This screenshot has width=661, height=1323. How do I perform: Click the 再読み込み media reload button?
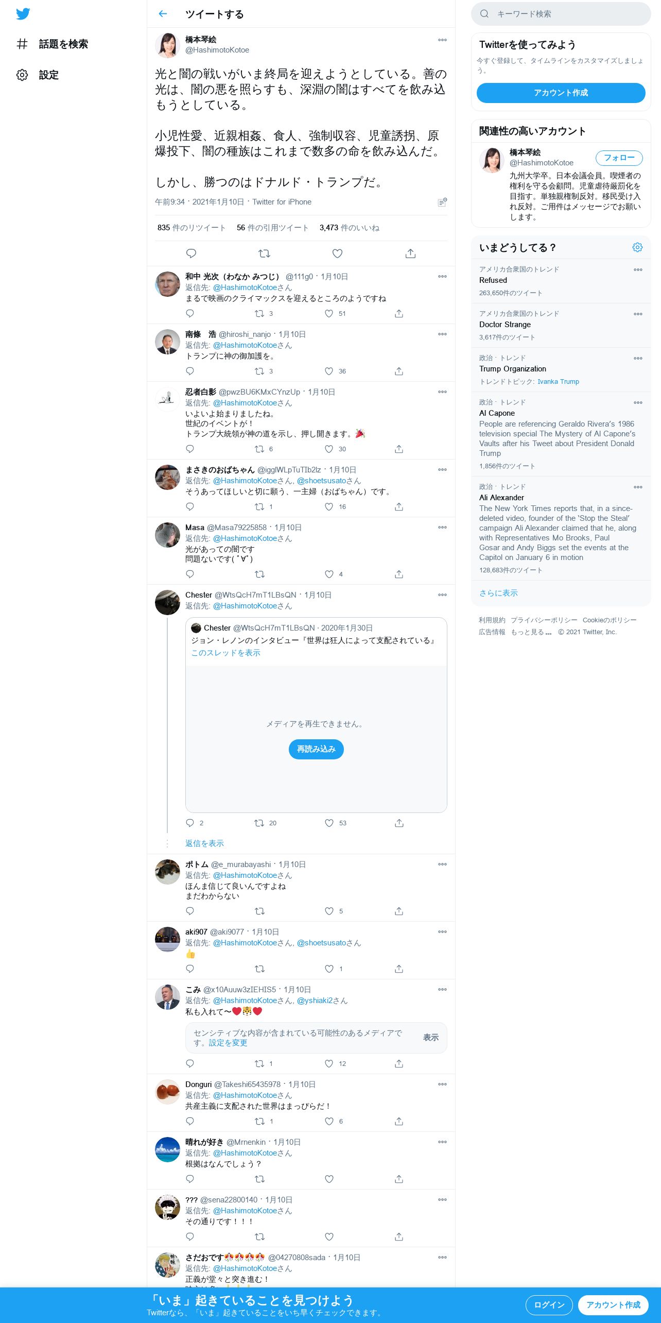point(316,749)
